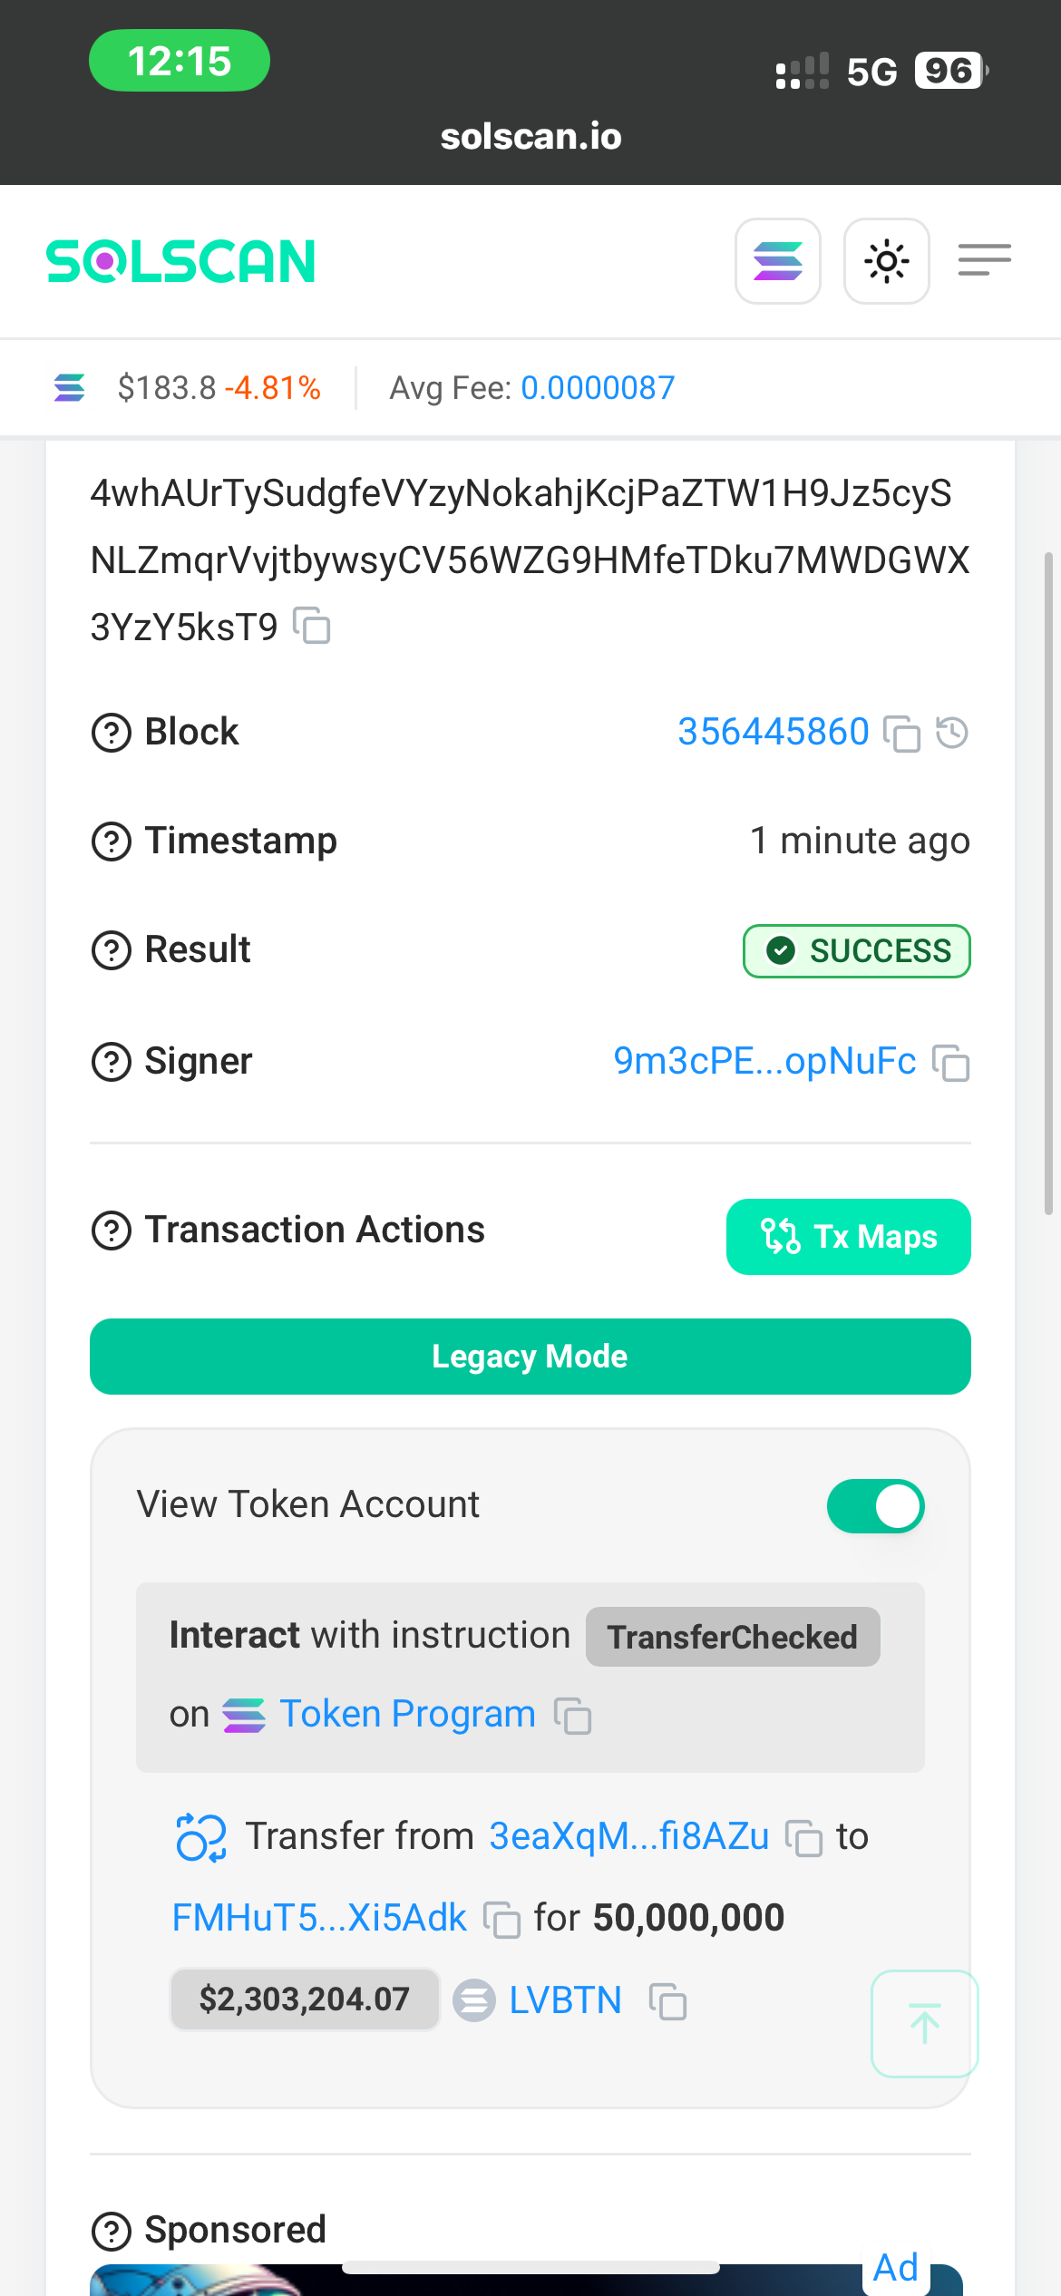This screenshot has width=1061, height=2296.
Task: Copy the LVBTN token address
Action: (x=667, y=2000)
